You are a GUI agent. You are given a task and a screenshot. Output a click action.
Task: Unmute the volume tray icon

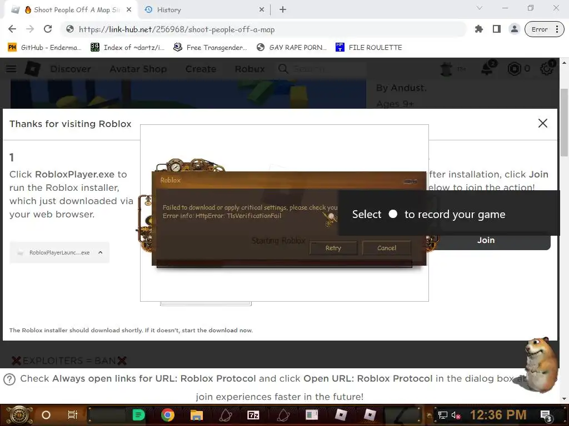point(456,415)
